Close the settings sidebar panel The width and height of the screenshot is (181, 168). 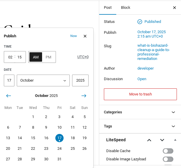tap(175, 8)
